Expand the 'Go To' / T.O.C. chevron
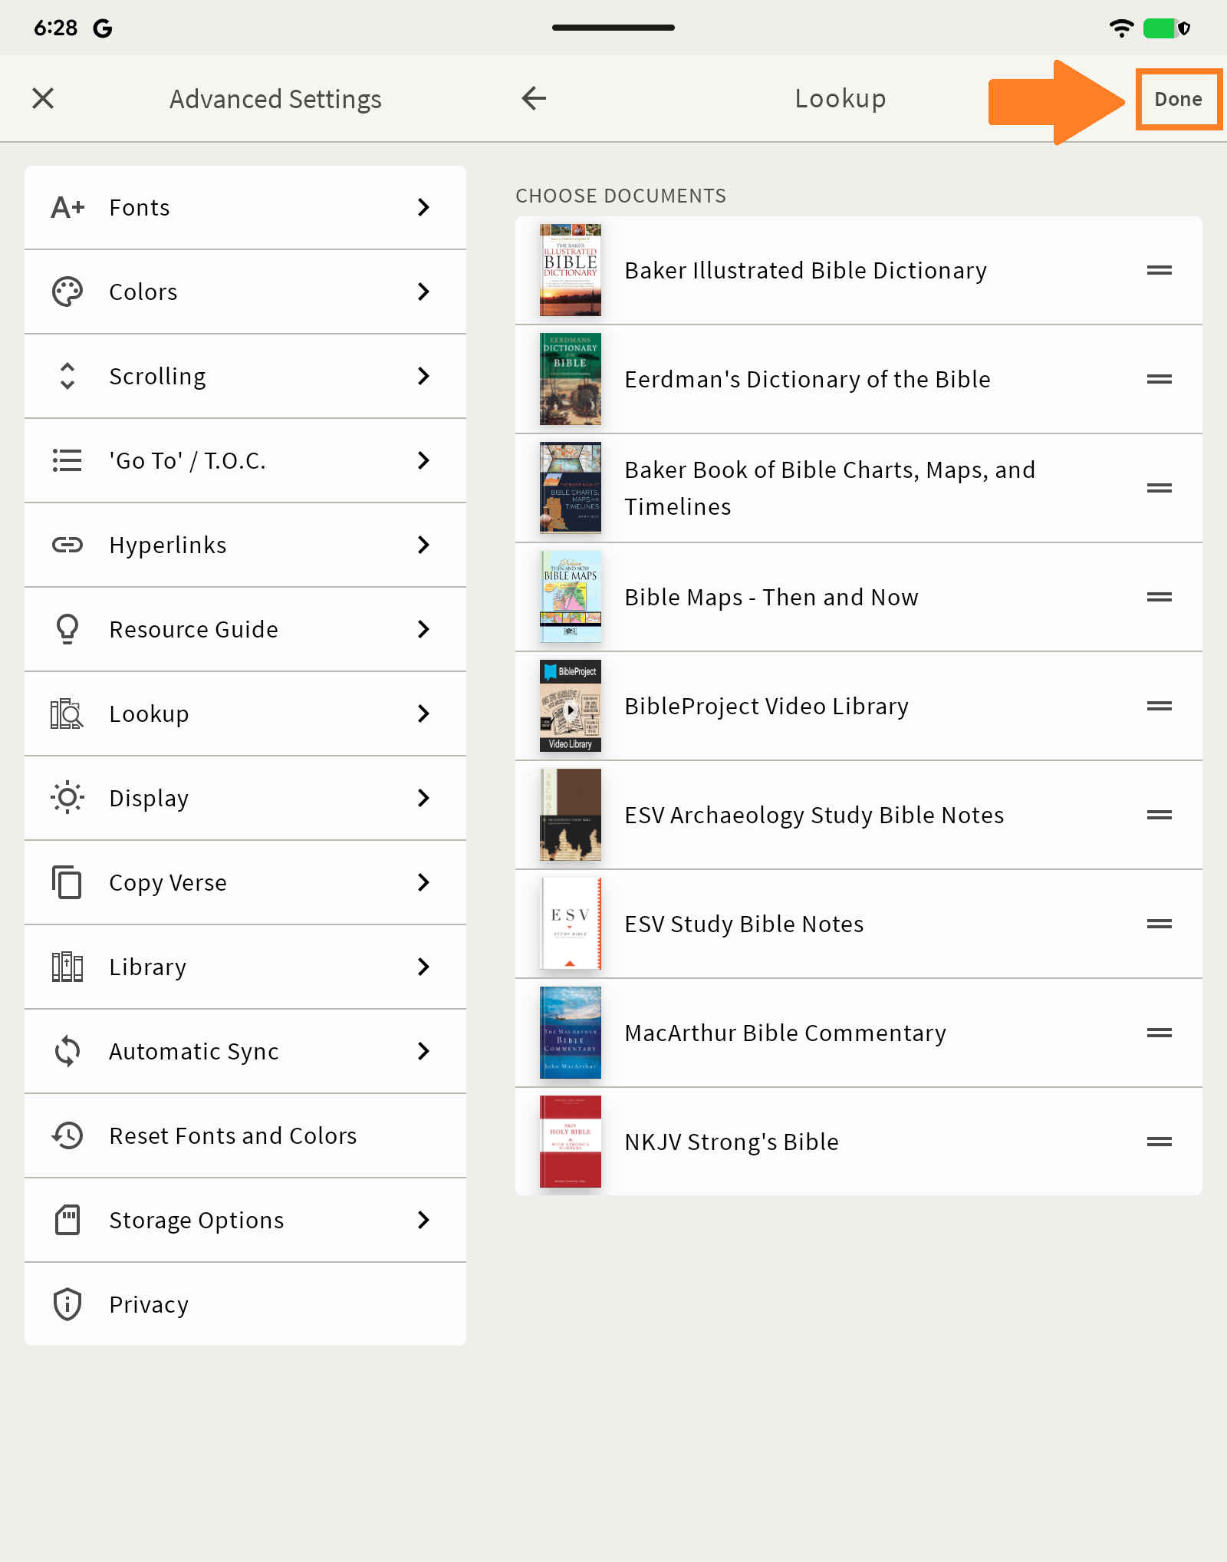The height and width of the screenshot is (1562, 1227). [423, 460]
